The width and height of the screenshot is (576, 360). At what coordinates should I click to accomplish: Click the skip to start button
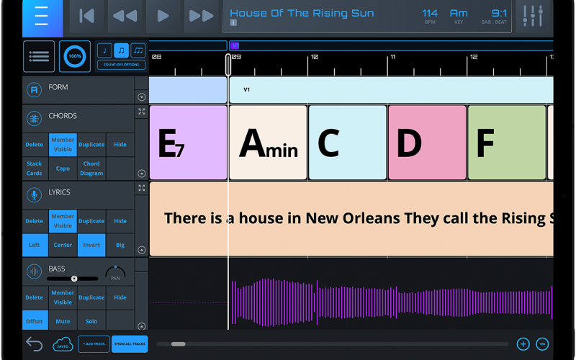coord(87,17)
